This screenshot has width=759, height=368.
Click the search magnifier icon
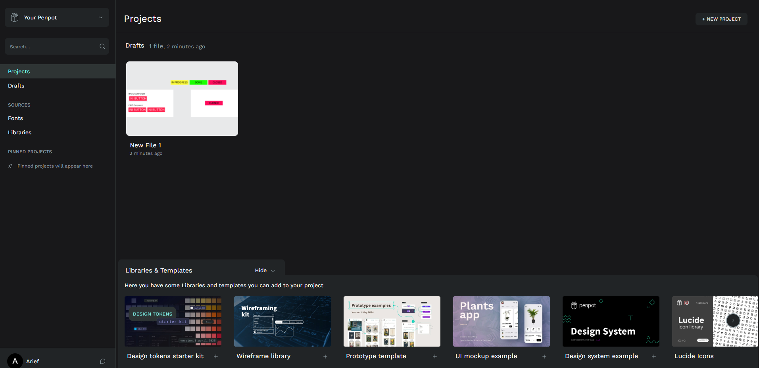[x=102, y=46]
